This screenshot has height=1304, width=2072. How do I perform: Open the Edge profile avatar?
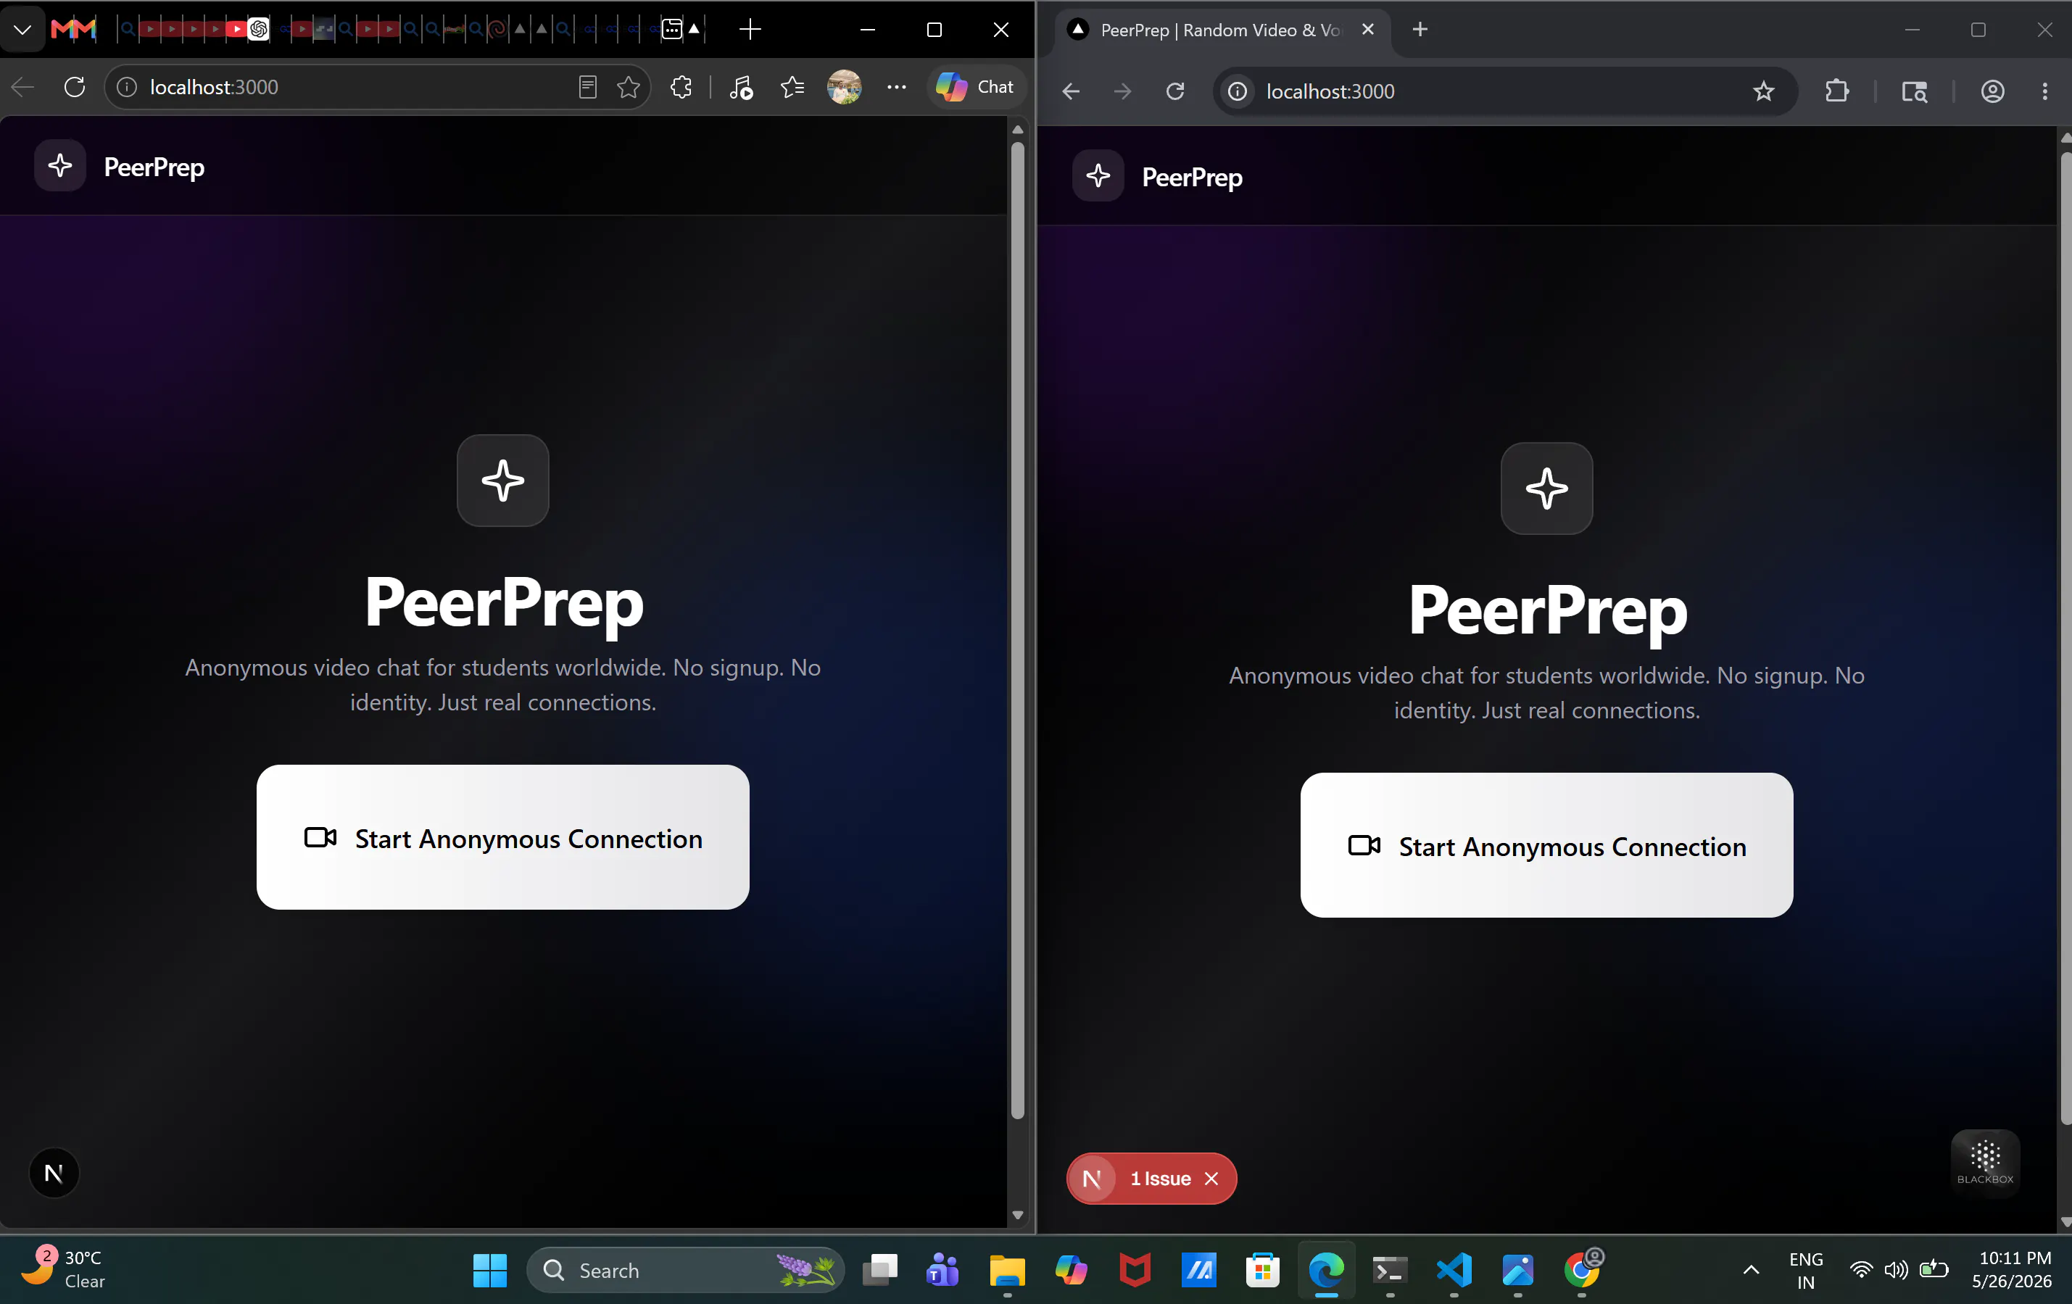844,87
